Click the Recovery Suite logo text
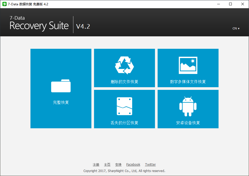This screenshot has width=249, height=176. (x=39, y=26)
